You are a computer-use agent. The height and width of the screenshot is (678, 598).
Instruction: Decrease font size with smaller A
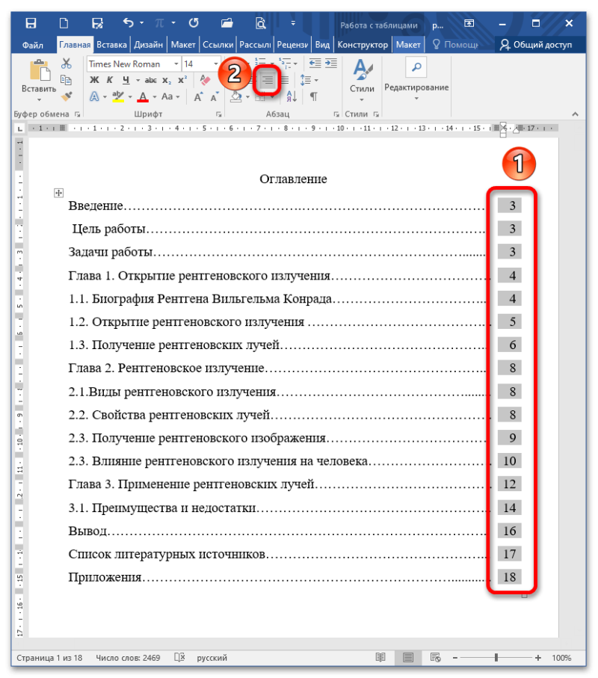pos(214,97)
